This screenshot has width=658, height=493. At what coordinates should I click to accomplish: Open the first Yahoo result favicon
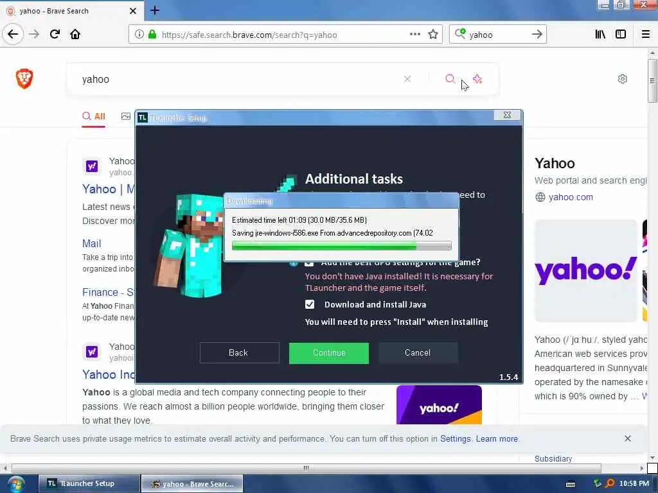(92, 166)
